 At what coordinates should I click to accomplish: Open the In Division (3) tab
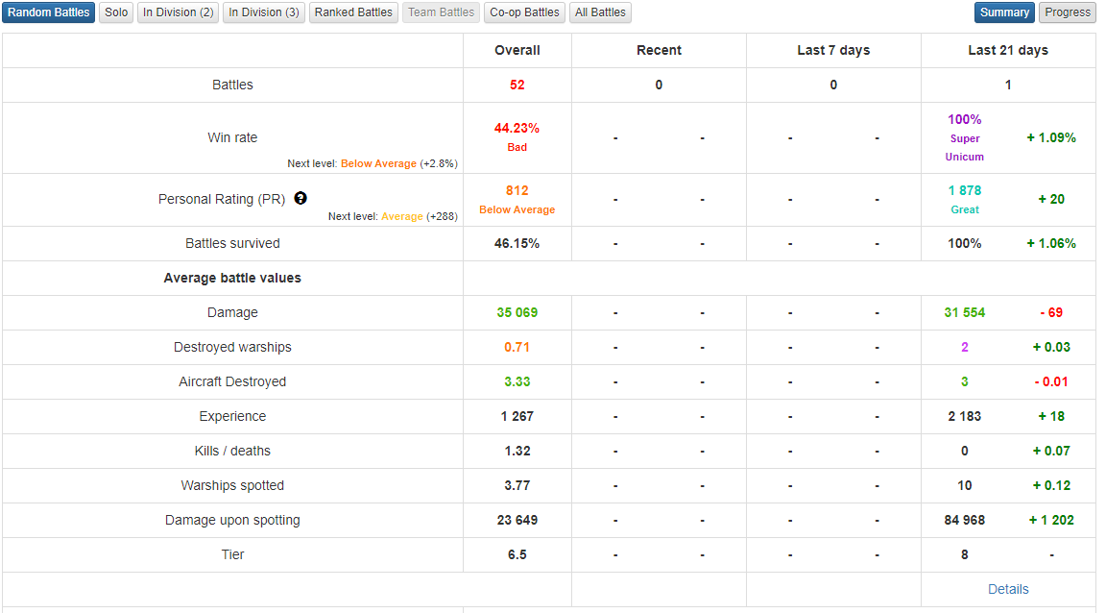point(264,12)
